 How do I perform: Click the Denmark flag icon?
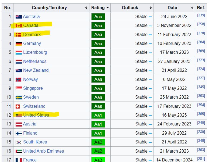pos(18,35)
